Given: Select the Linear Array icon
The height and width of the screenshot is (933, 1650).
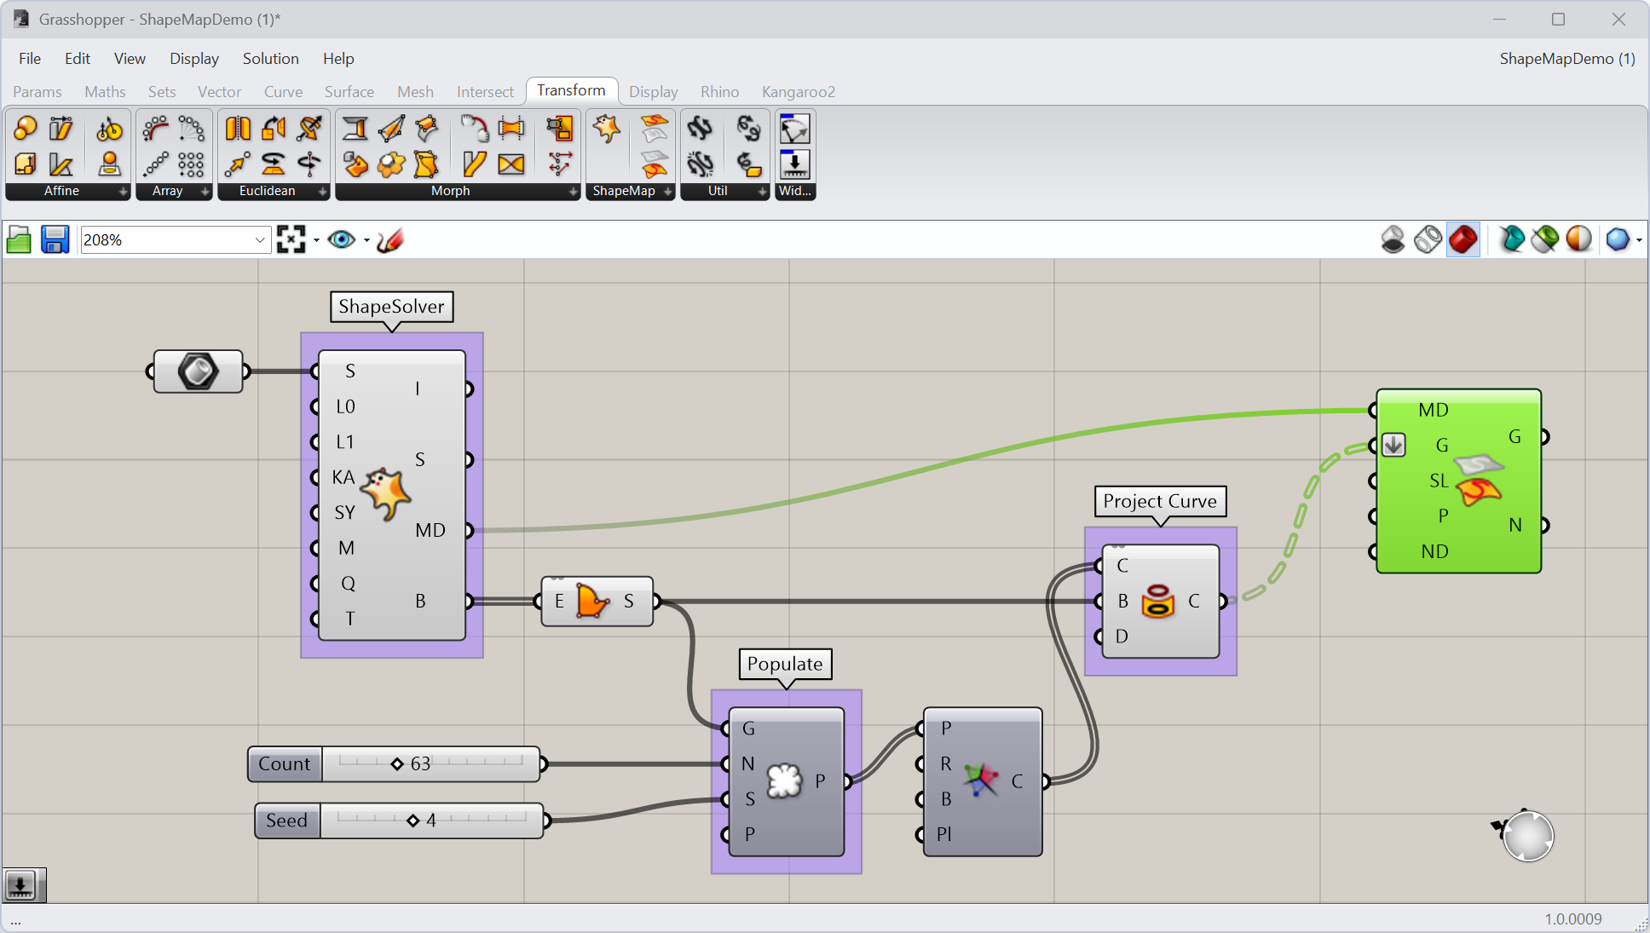Looking at the screenshot, I should pos(155,164).
